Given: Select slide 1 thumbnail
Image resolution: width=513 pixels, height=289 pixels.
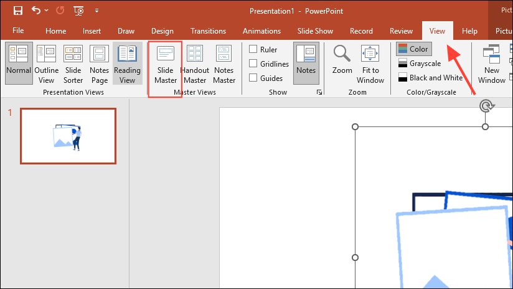Looking at the screenshot, I should point(68,136).
